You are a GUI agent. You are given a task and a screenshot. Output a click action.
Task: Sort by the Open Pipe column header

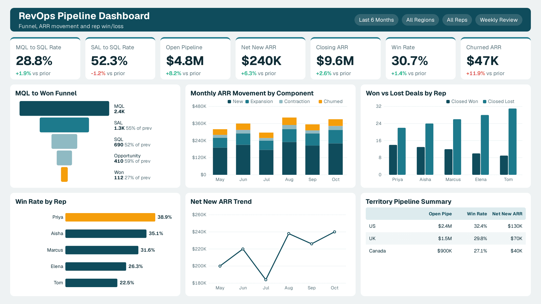pyautogui.click(x=440, y=214)
